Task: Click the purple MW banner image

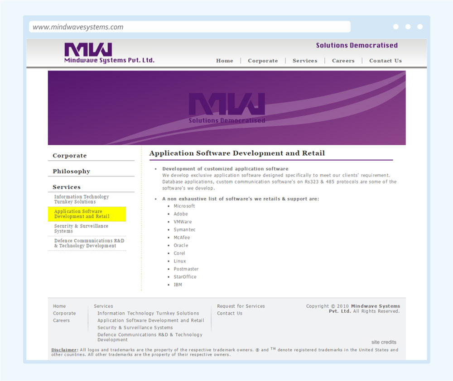Action: point(227,108)
